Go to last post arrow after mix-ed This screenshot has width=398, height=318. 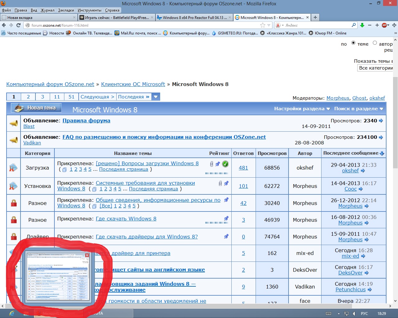[363, 256]
